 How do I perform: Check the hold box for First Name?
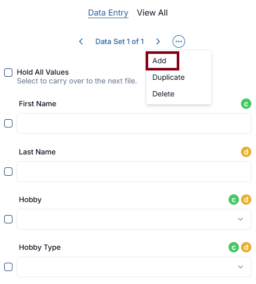coord(8,123)
